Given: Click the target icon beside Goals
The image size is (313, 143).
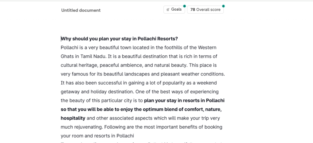Looking at the screenshot, I should (x=168, y=10).
